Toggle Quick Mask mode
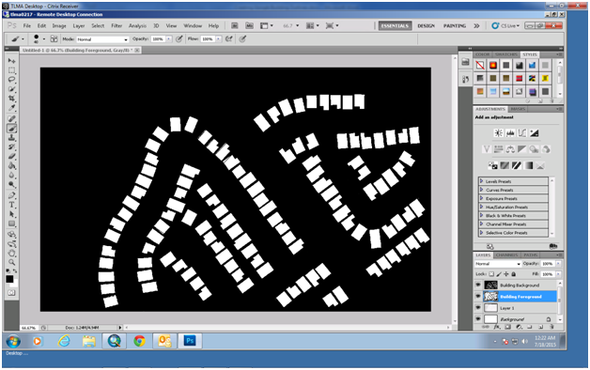Image resolution: width=590 pixels, height=370 pixels. (x=11, y=292)
